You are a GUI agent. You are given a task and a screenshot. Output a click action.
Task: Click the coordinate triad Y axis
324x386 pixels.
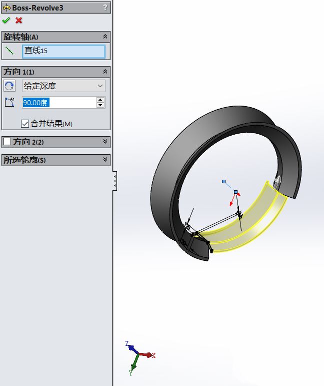pos(133,365)
